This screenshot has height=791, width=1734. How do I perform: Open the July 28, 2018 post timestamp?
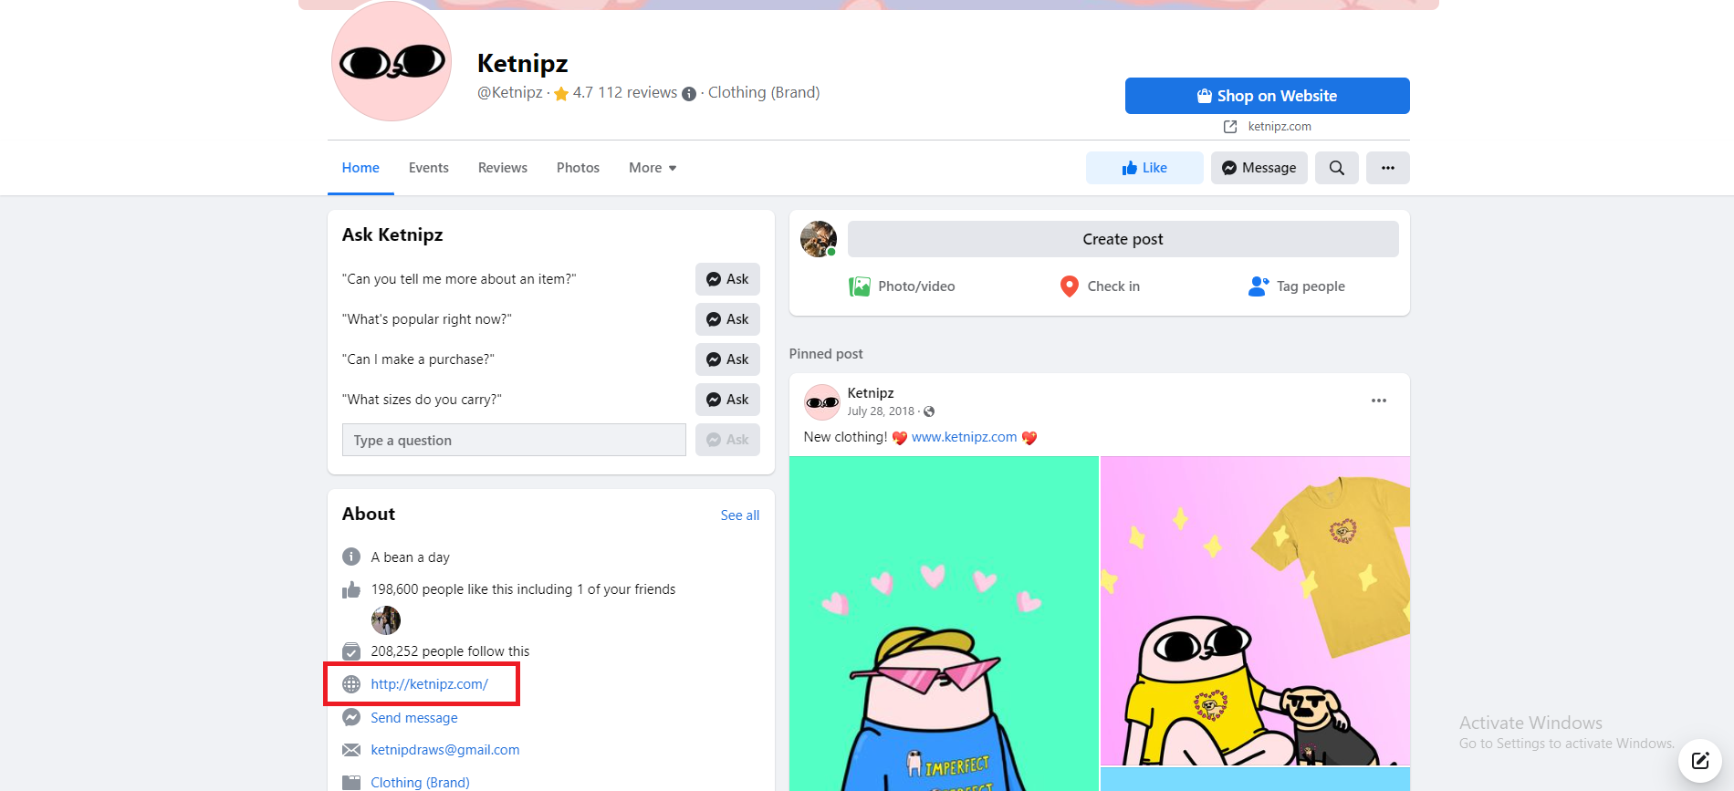[x=881, y=411]
